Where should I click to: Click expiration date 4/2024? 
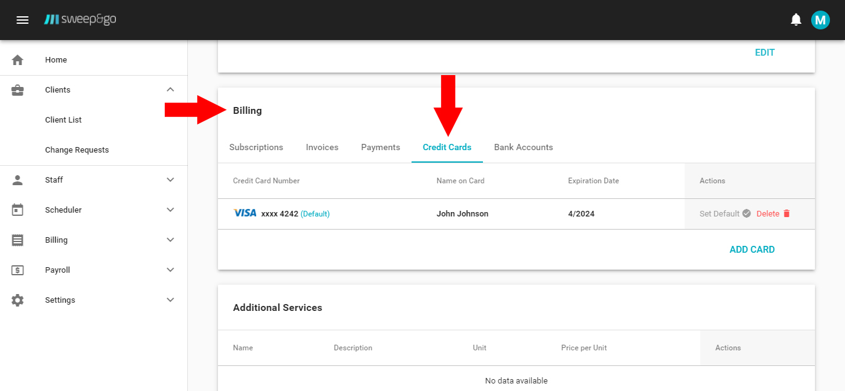click(581, 214)
